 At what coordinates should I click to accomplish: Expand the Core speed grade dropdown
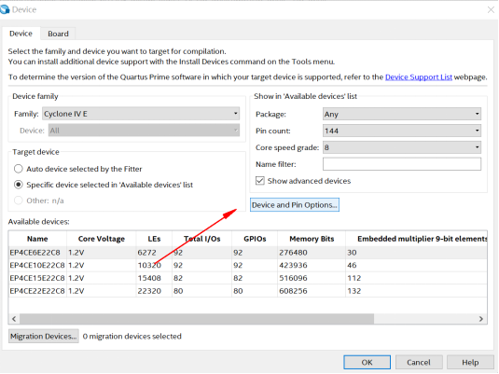tap(402, 147)
